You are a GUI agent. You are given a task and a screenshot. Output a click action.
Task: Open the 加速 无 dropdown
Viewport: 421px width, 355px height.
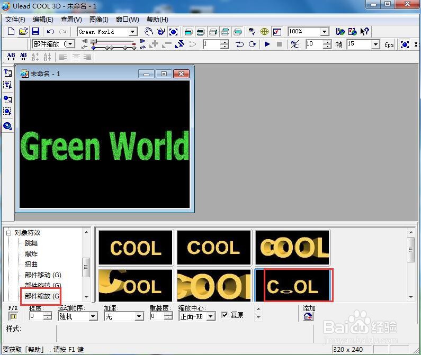tap(139, 316)
